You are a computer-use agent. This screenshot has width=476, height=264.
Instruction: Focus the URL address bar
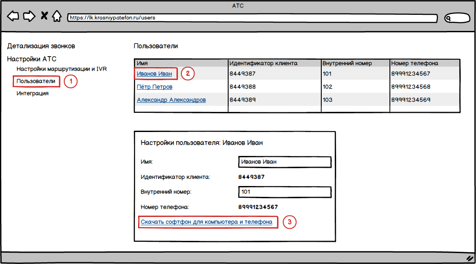(253, 18)
